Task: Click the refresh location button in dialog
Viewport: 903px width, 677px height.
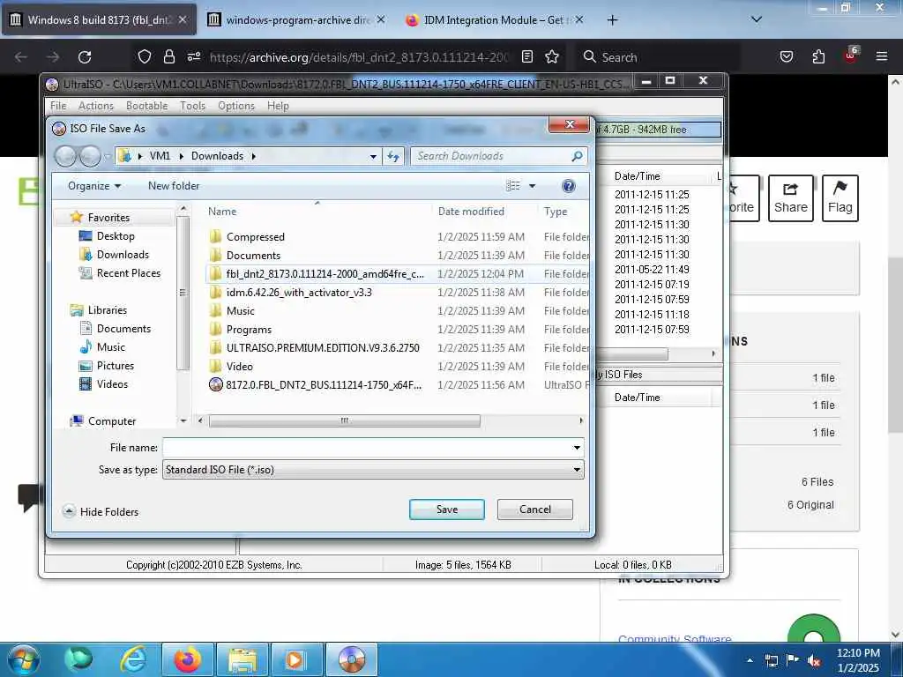Action: [x=393, y=156]
